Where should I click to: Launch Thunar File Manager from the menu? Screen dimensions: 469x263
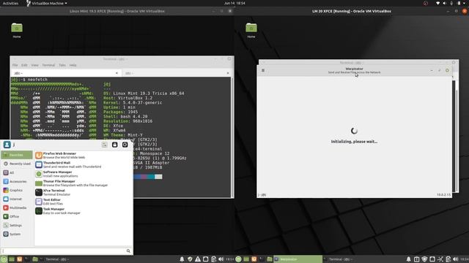click(x=83, y=183)
